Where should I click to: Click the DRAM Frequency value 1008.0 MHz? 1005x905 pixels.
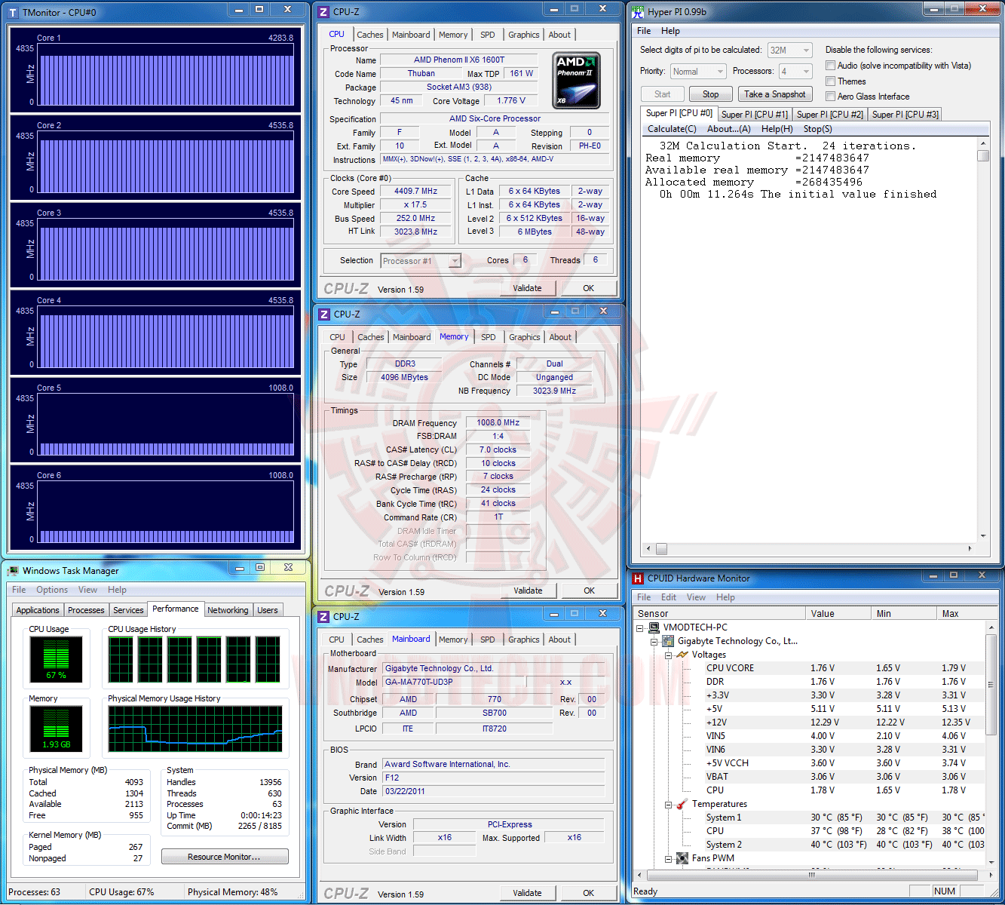[x=498, y=423]
